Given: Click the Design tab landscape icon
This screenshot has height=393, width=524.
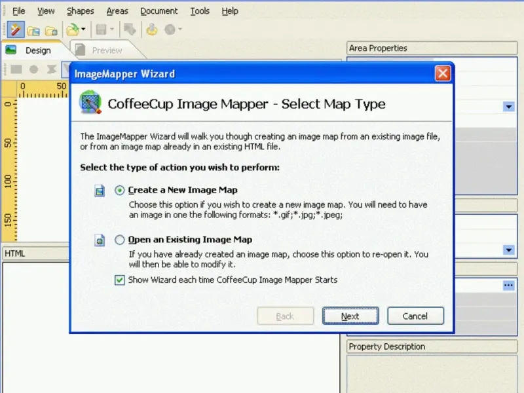Looking at the screenshot, I should tap(11, 50).
